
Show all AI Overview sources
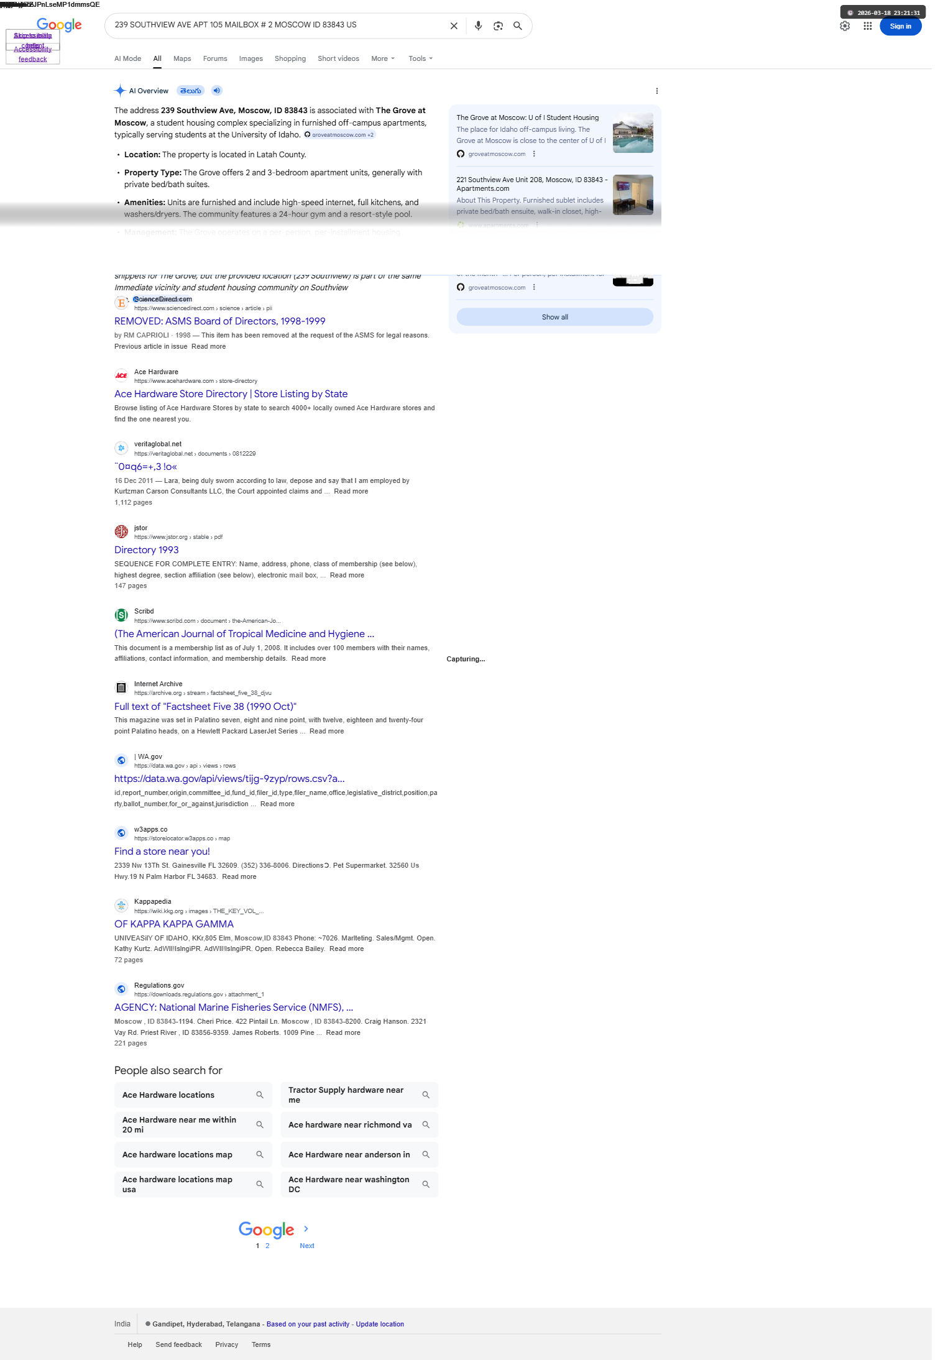click(554, 317)
